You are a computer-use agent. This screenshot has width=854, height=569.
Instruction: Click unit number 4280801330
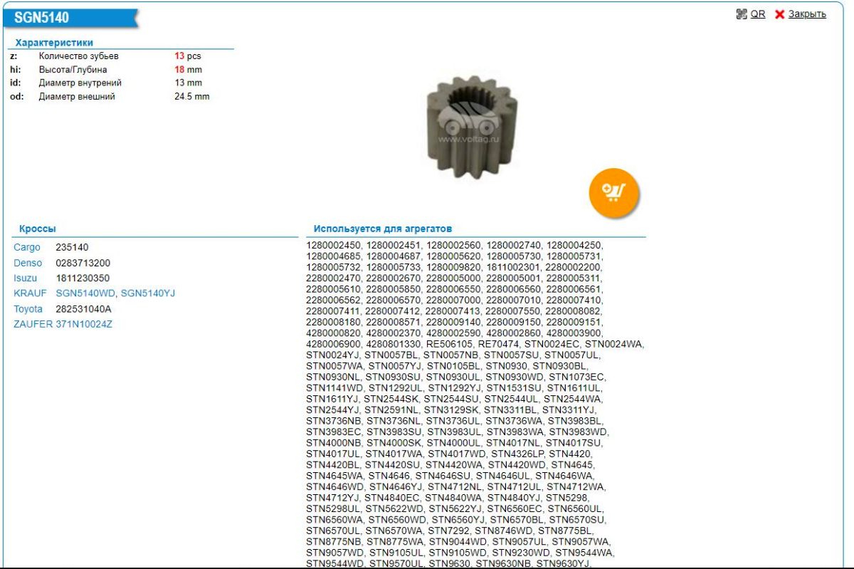394,345
